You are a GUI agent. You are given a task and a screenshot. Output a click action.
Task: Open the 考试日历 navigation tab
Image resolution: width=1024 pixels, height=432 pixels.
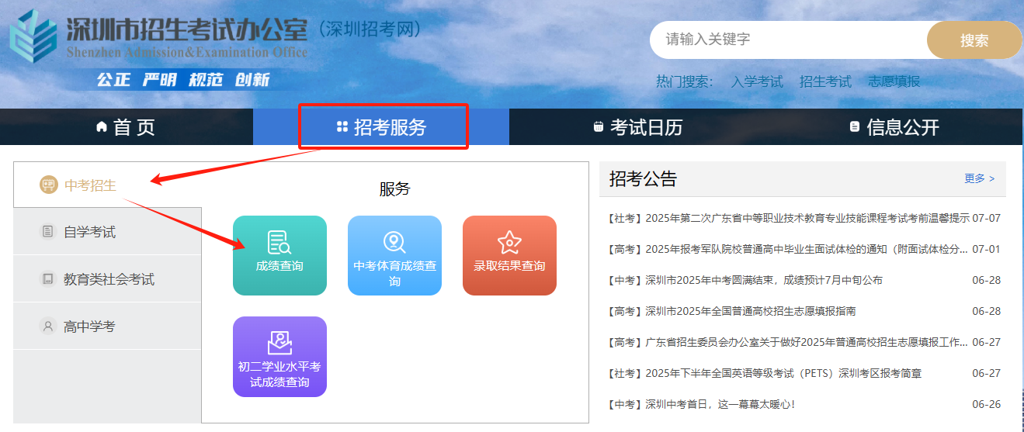pyautogui.click(x=637, y=127)
